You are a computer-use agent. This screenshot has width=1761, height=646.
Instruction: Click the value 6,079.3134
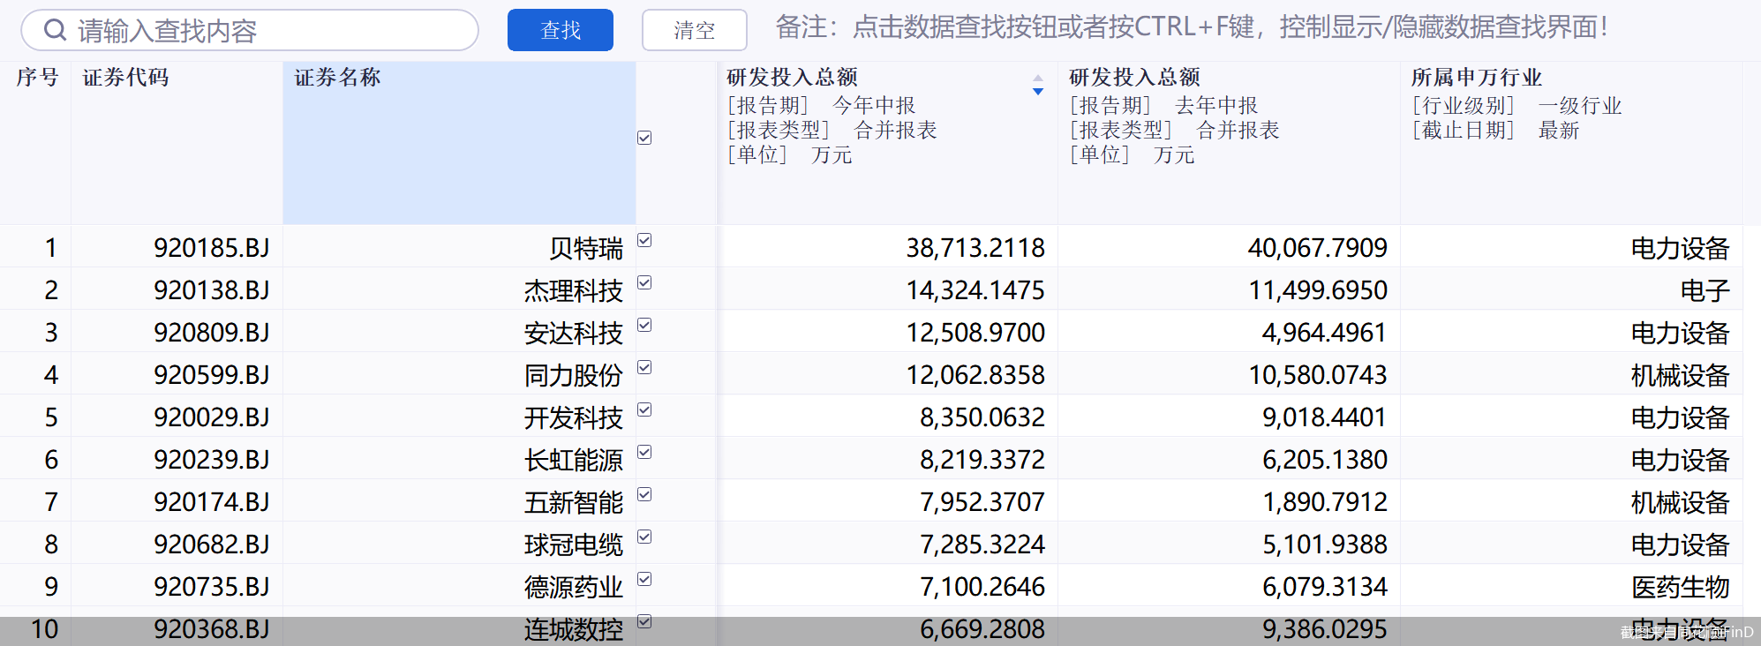click(1325, 587)
